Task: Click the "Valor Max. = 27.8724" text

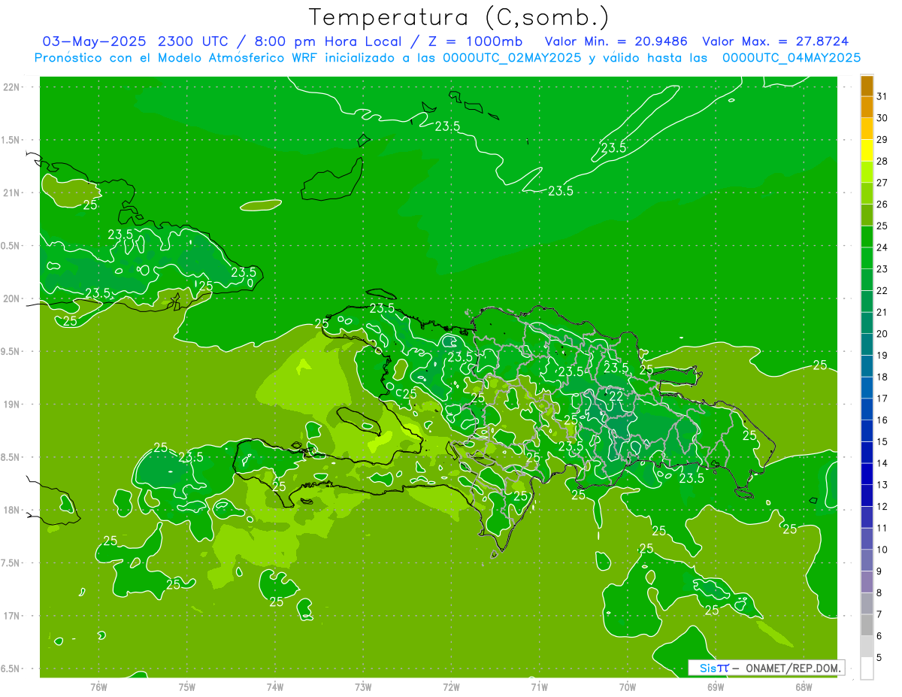Action: [775, 41]
